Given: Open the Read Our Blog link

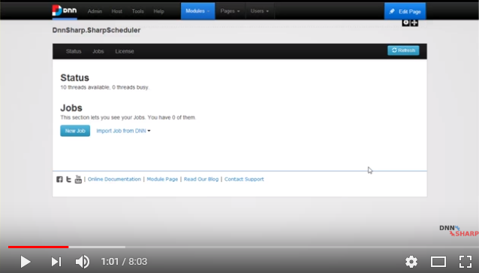Looking at the screenshot, I should [x=201, y=179].
